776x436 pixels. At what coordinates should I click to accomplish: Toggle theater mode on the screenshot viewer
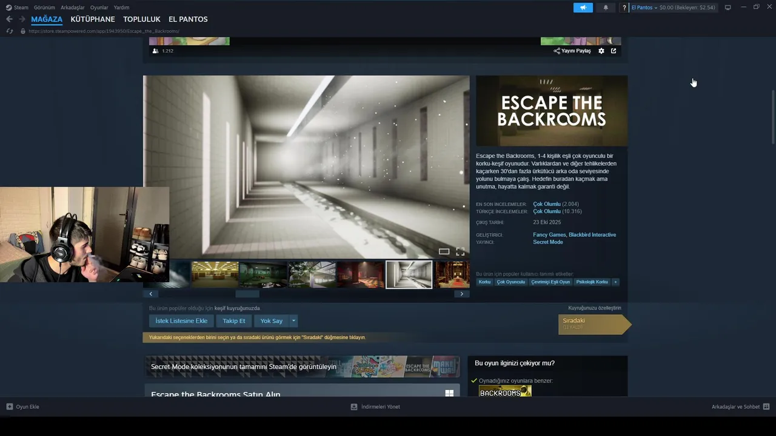coord(444,251)
